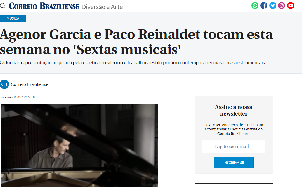This screenshot has width=302, height=187.
Task: Open the Instagram icon in header
Action: pos(281,6)
